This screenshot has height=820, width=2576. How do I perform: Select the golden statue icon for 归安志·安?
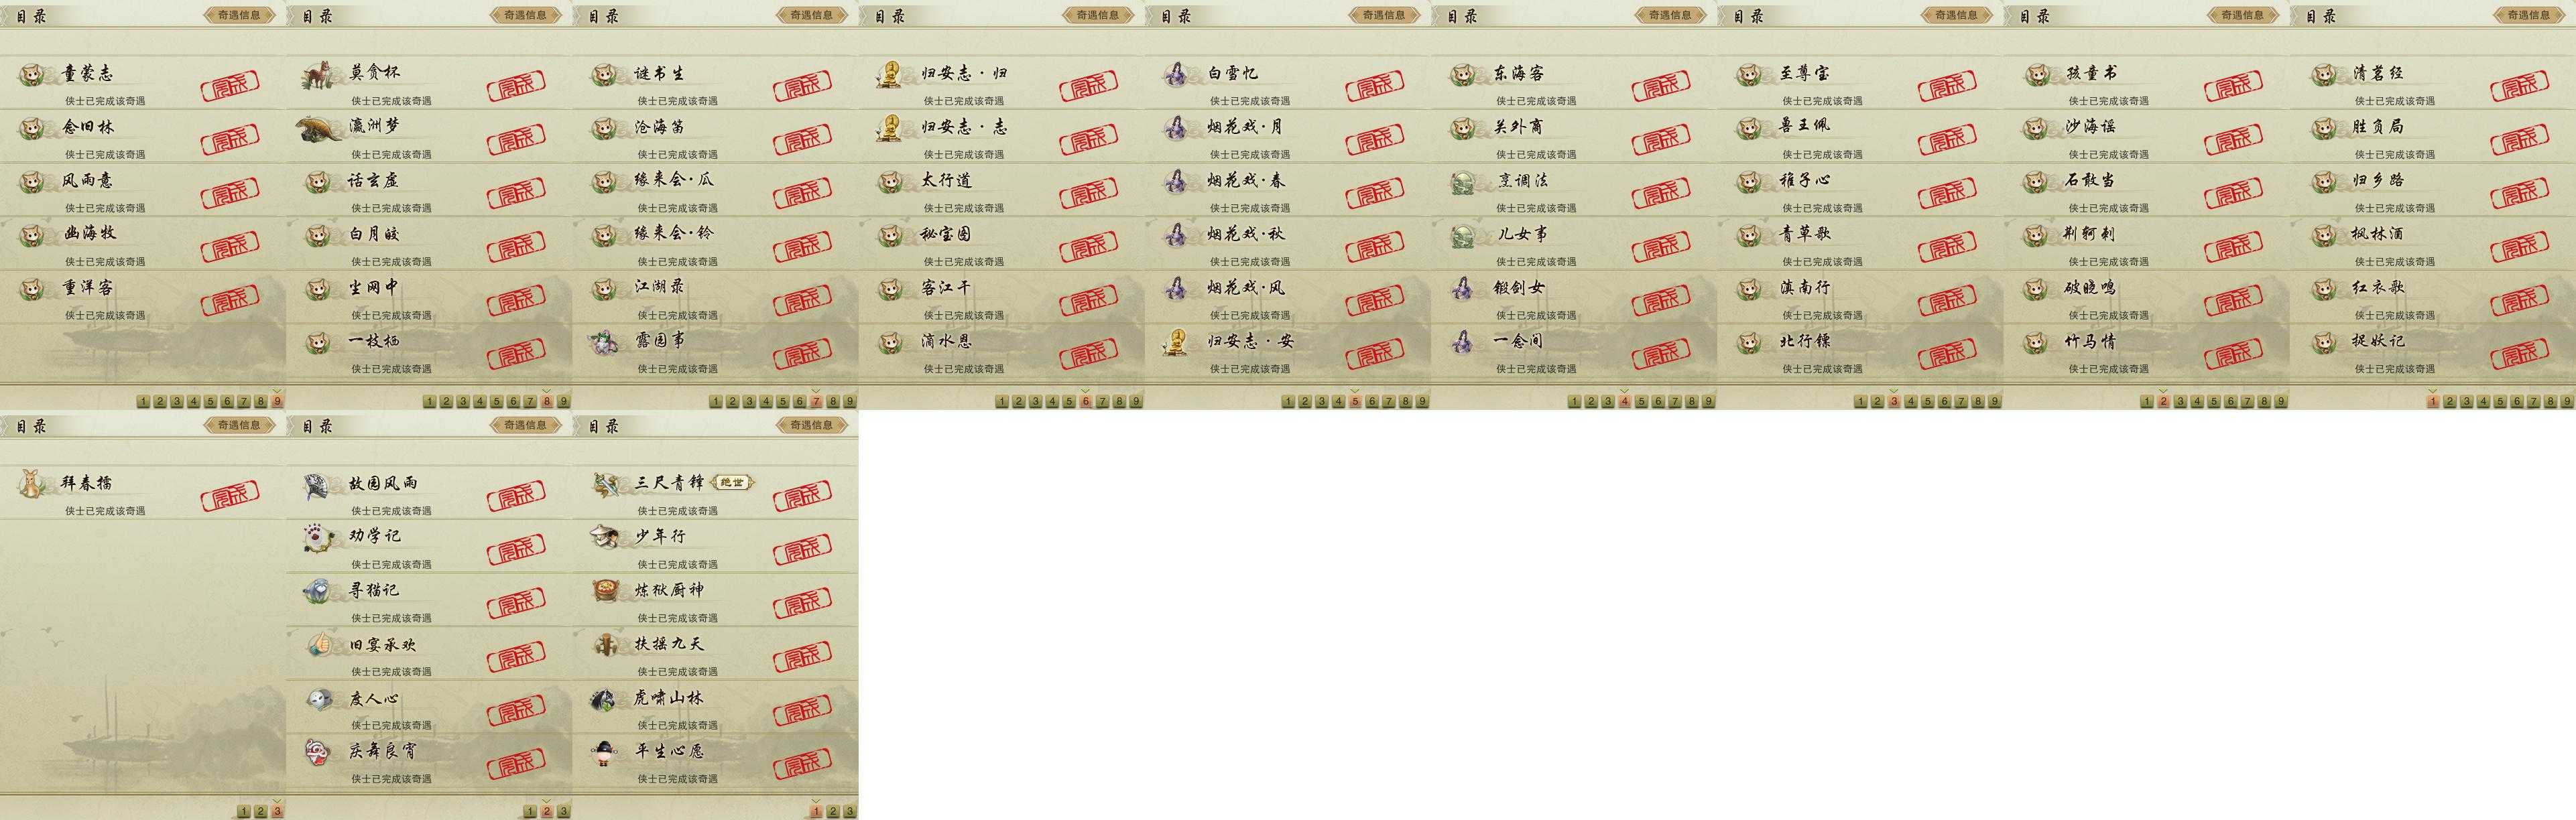[x=1178, y=342]
